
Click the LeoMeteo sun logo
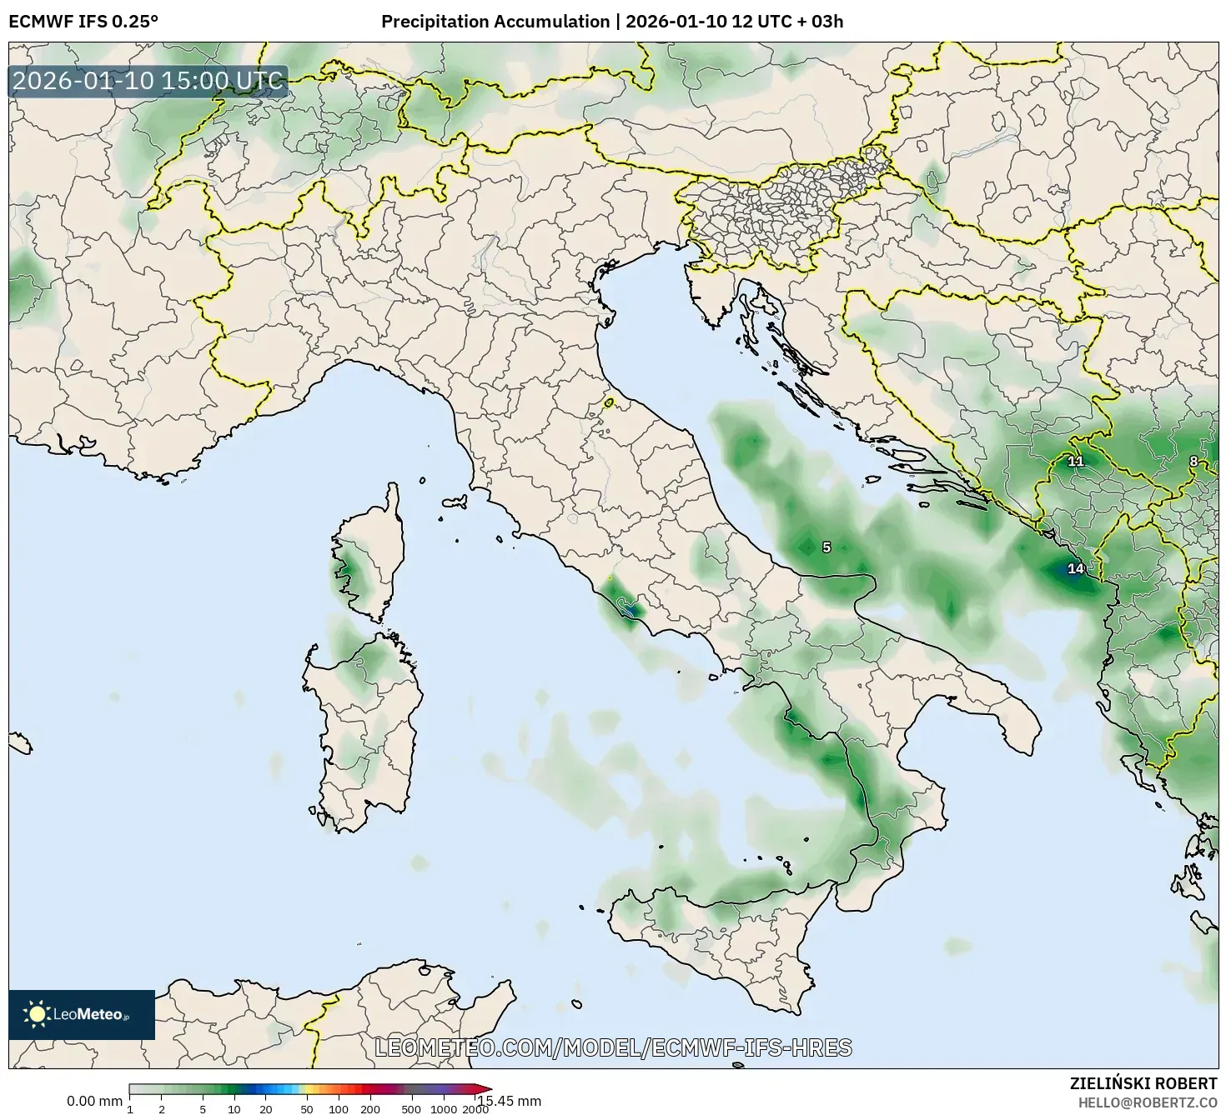[x=37, y=1012]
